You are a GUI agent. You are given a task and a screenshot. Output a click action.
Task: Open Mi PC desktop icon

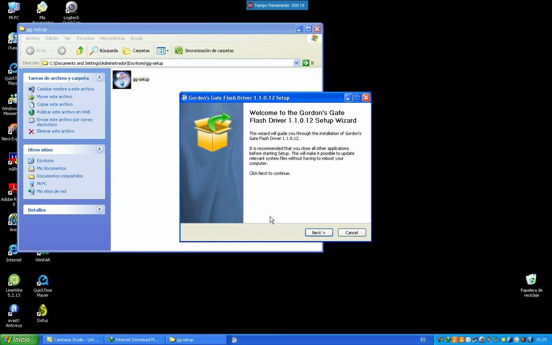[x=14, y=11]
